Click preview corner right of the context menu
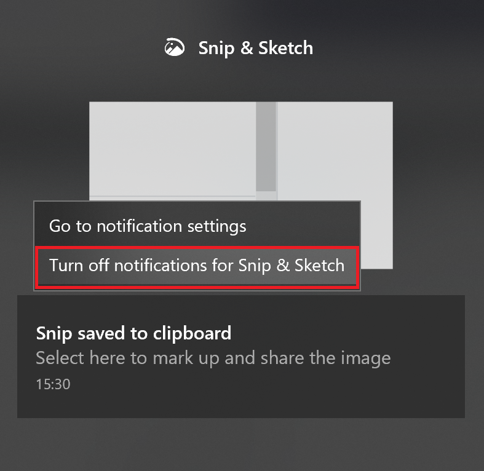The image size is (484, 471). click(376, 234)
